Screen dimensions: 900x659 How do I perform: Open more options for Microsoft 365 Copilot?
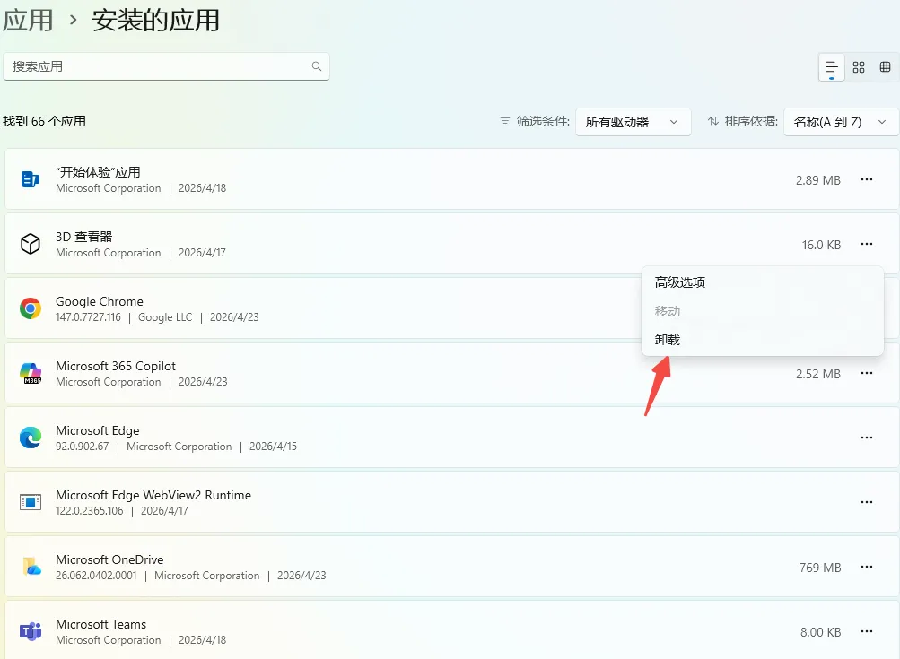point(867,373)
